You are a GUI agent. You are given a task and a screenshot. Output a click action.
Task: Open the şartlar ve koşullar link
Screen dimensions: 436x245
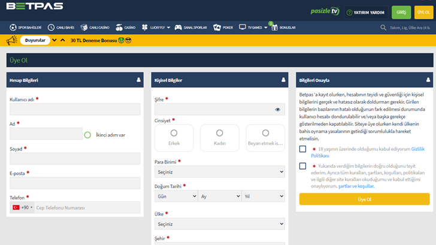coord(356,186)
